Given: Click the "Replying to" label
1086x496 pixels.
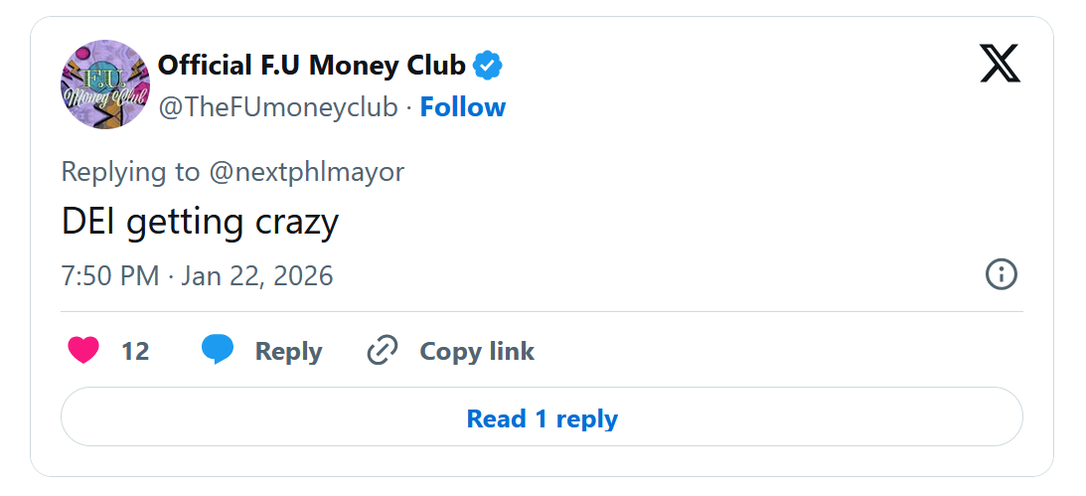Looking at the screenshot, I should 130,172.
